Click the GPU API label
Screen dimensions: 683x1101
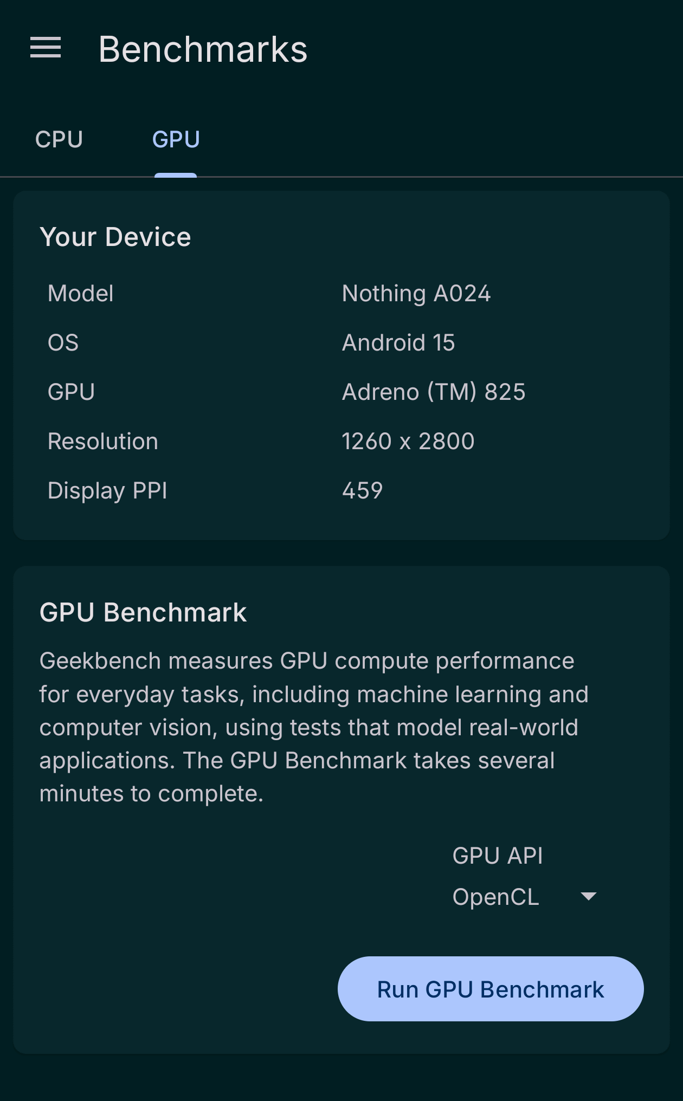coord(497,856)
